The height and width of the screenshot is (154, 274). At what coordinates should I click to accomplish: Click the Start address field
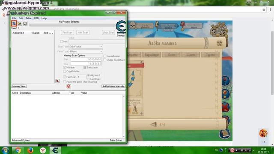point(86,59)
